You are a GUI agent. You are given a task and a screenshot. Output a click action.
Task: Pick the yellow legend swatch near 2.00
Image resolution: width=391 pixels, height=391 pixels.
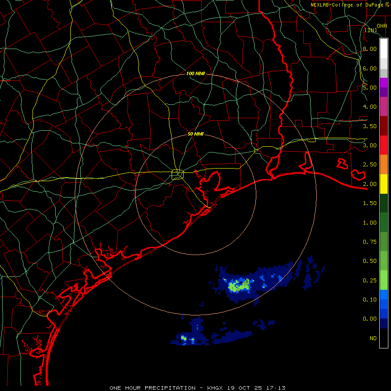384,184
